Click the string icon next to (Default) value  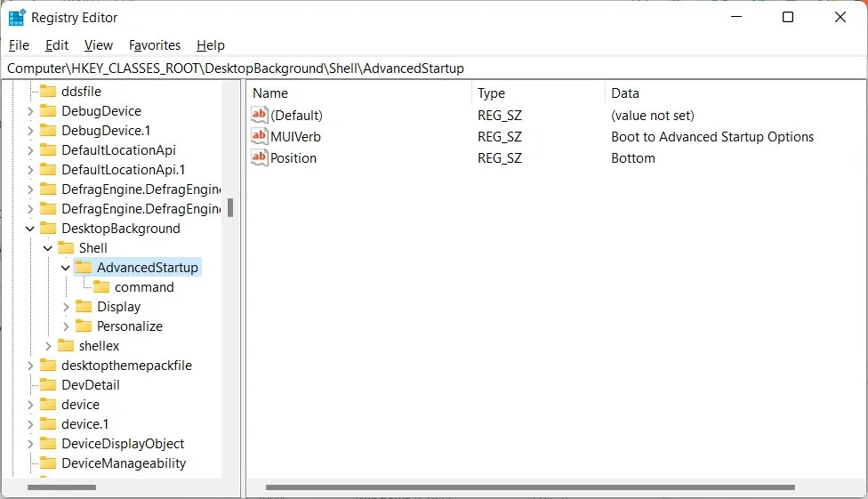pyautogui.click(x=259, y=115)
